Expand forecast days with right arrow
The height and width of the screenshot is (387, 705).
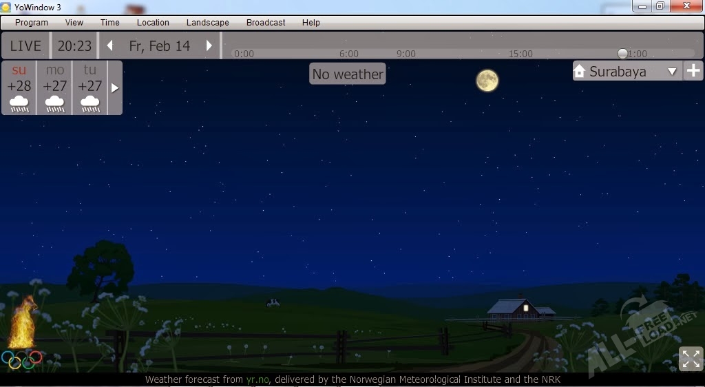(x=115, y=88)
